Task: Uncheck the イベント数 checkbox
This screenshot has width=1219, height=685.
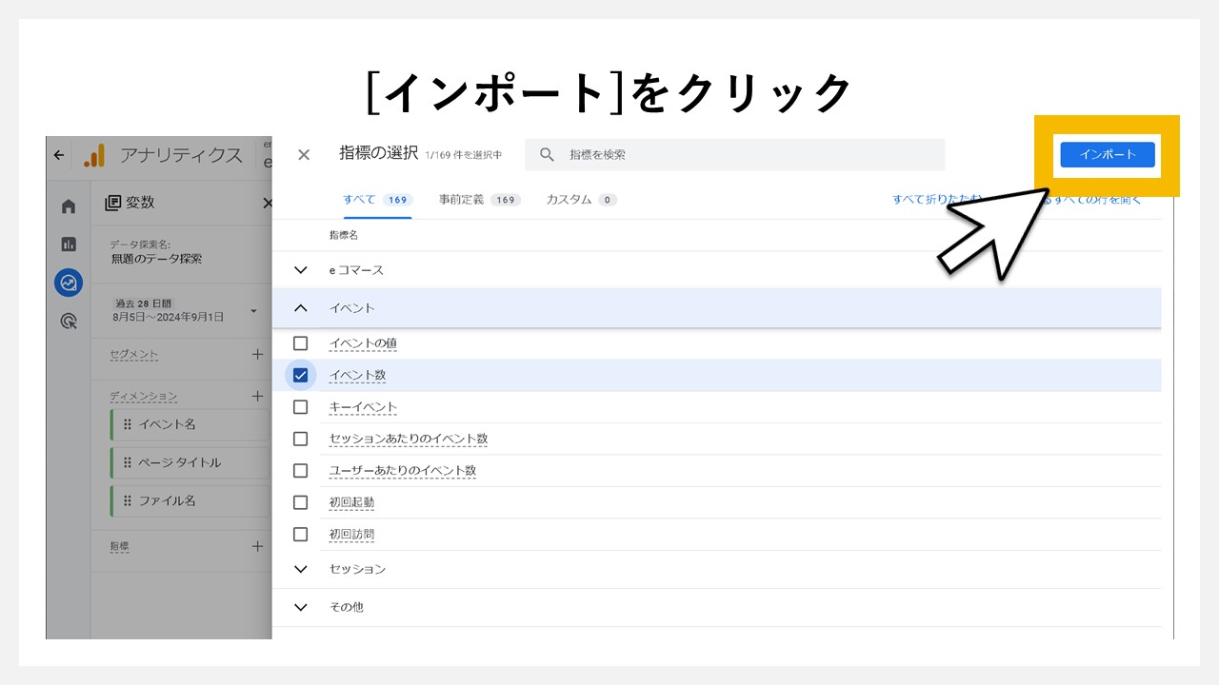Action: click(x=300, y=375)
